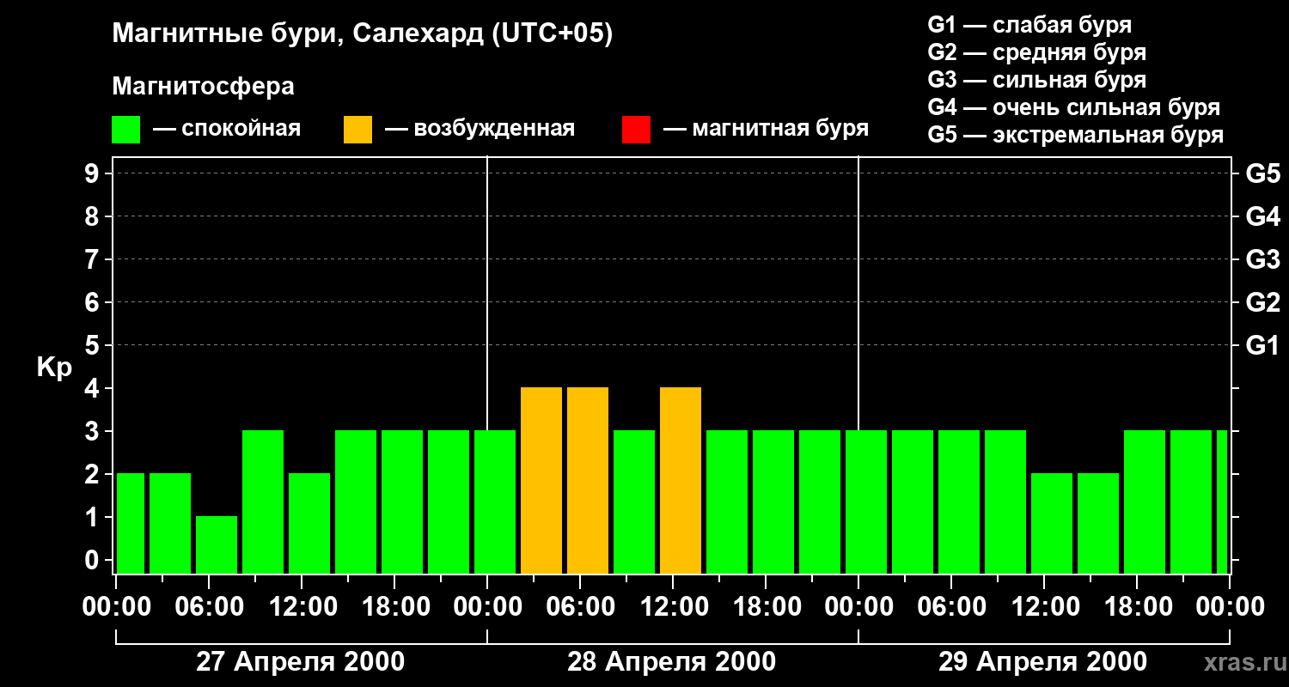Viewport: 1289px width, 687px height.
Task: Click the '06:00' tick label for 27 Апреля
Action: 209,607
